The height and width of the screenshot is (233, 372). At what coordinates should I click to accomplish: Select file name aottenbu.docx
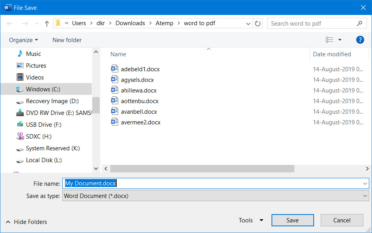coord(139,101)
